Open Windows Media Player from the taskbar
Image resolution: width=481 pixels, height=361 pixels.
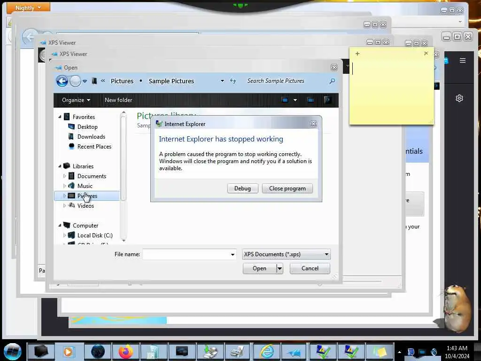click(x=69, y=352)
